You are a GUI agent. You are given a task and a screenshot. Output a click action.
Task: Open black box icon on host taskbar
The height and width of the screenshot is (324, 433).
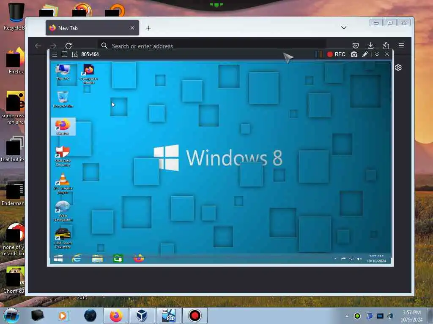tap(38, 316)
